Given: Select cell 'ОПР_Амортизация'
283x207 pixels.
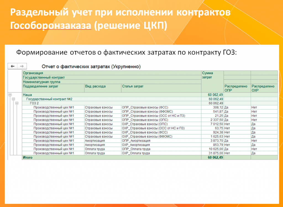Looking at the screenshot, I should [x=161, y=141].
